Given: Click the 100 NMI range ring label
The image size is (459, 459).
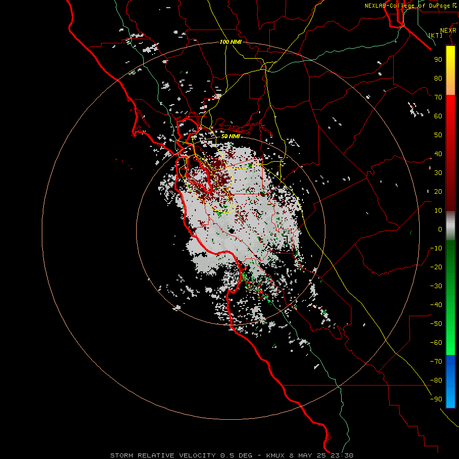Looking at the screenshot, I should click(231, 42).
